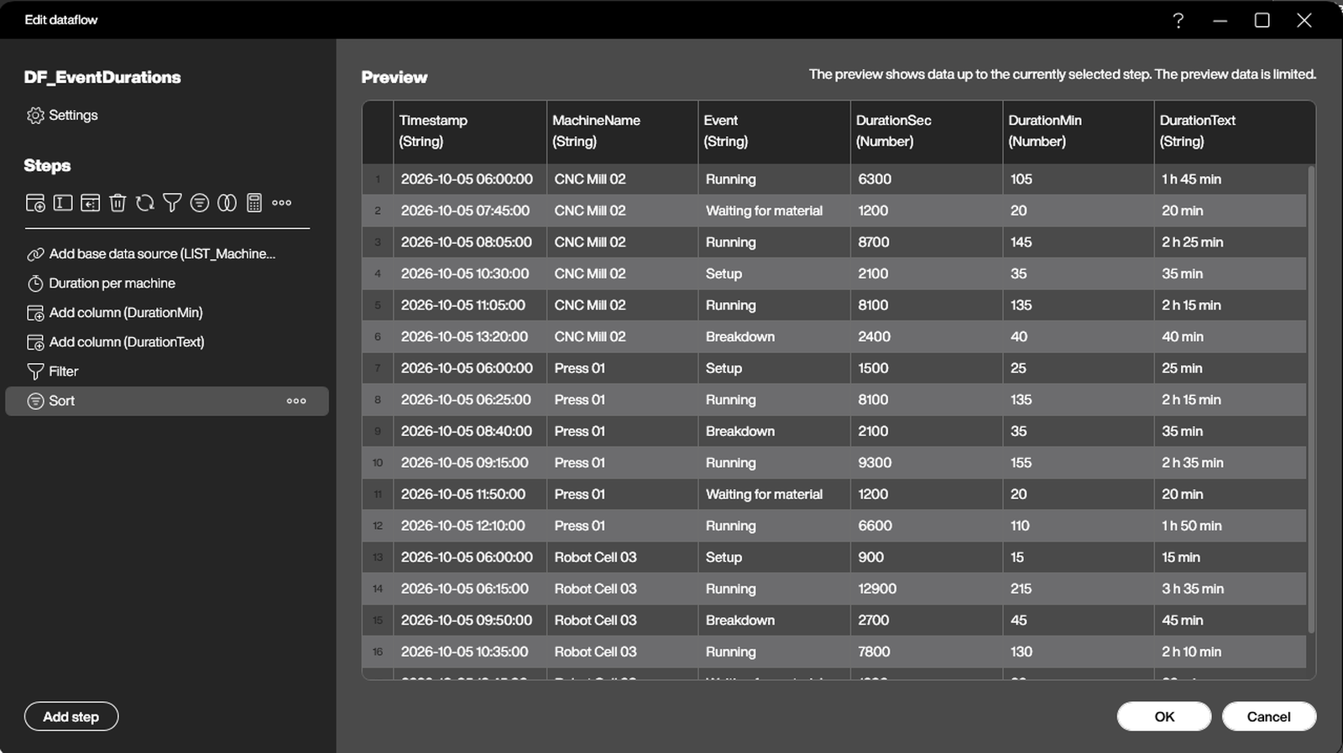Open the dataflow Settings

[61, 116]
